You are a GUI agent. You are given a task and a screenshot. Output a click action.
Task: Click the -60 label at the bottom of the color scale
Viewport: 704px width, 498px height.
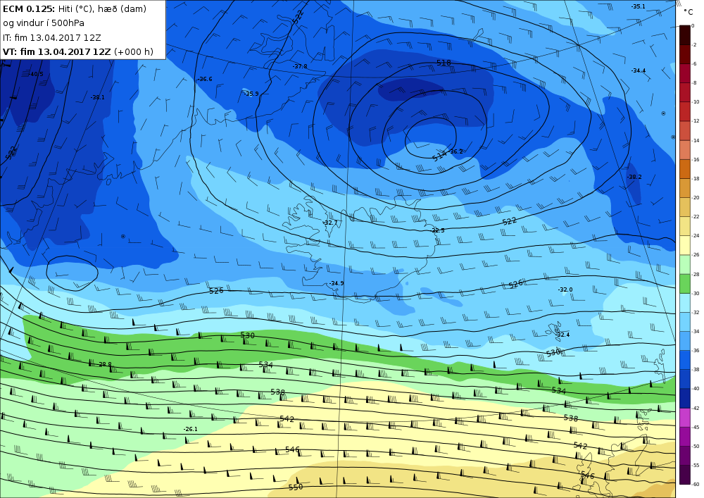point(695,485)
